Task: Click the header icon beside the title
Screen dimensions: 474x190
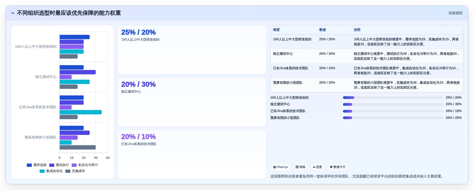Action: click(x=13, y=13)
